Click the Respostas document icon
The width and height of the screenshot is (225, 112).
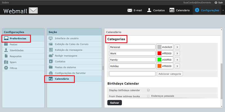6,56
